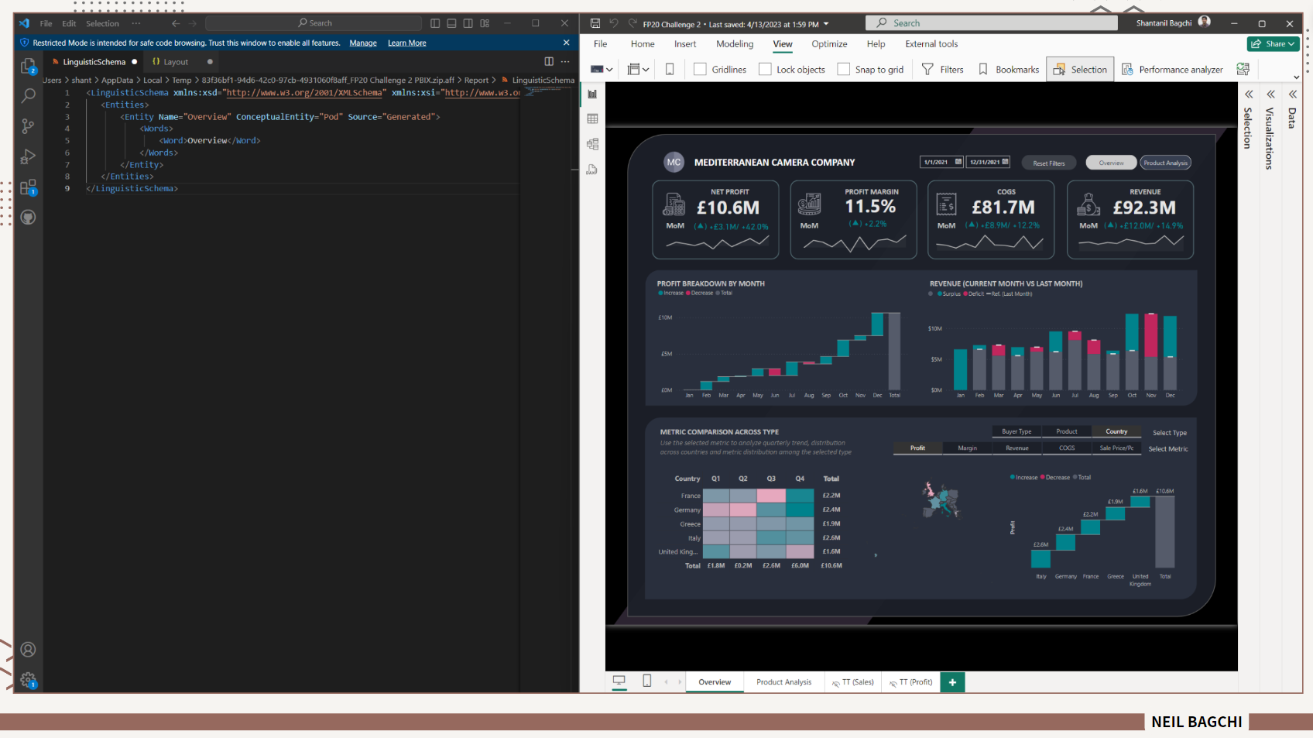This screenshot has height=738, width=1313.
Task: Expand the collapsed Visualizations pane
Action: pyautogui.click(x=1270, y=94)
